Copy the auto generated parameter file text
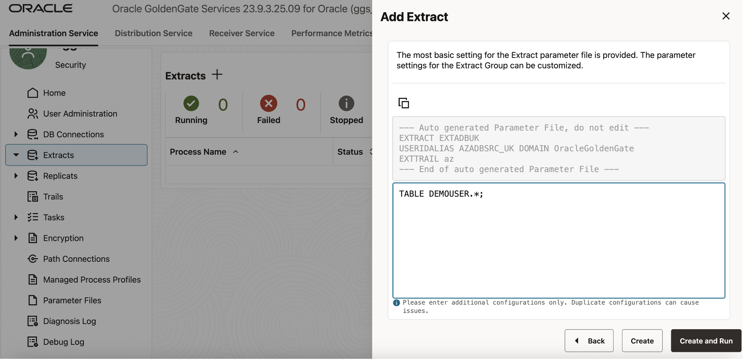This screenshot has width=743, height=361. pyautogui.click(x=404, y=103)
